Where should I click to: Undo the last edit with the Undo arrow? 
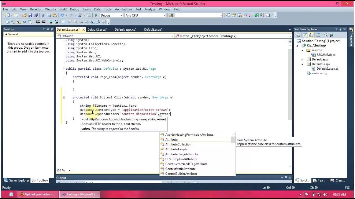pos(62,15)
